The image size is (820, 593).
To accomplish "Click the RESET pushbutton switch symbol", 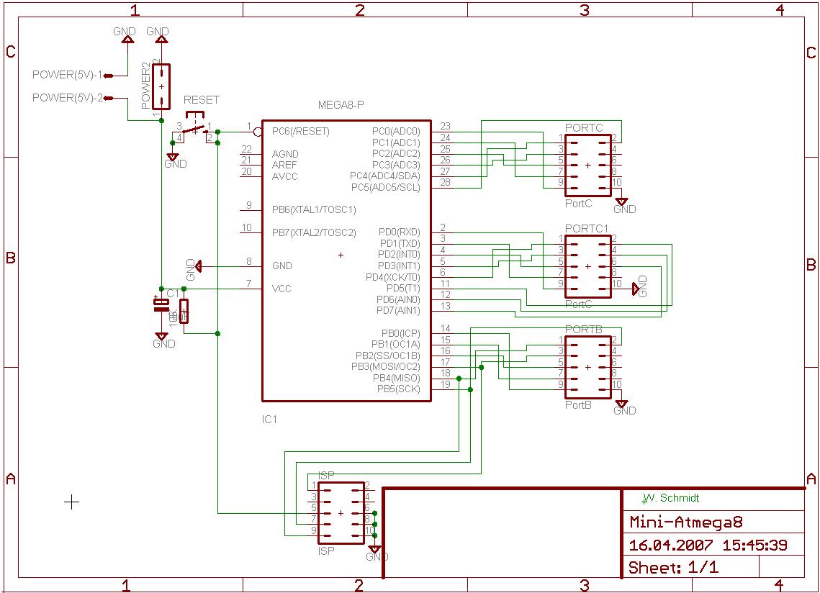I will click(193, 130).
